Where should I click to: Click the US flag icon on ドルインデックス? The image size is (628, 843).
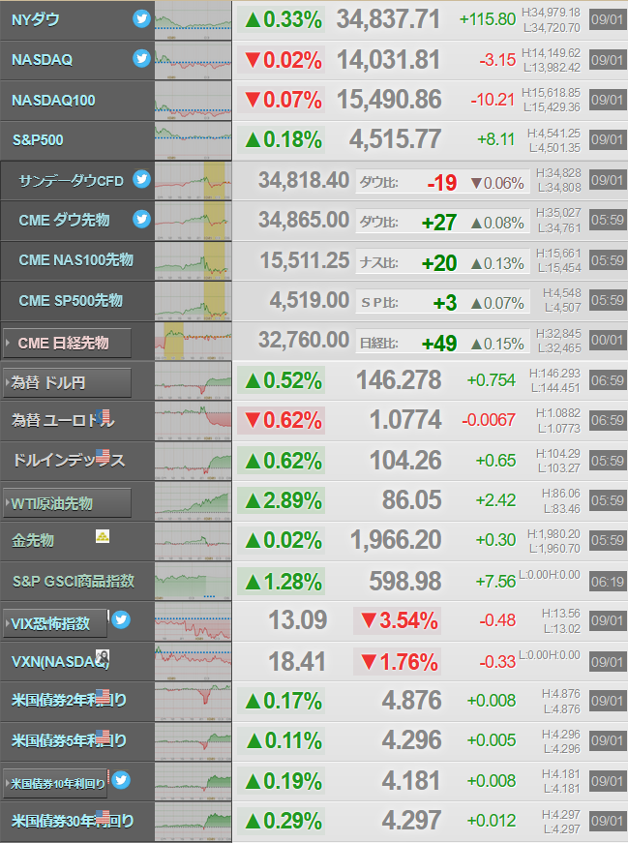pos(103,457)
